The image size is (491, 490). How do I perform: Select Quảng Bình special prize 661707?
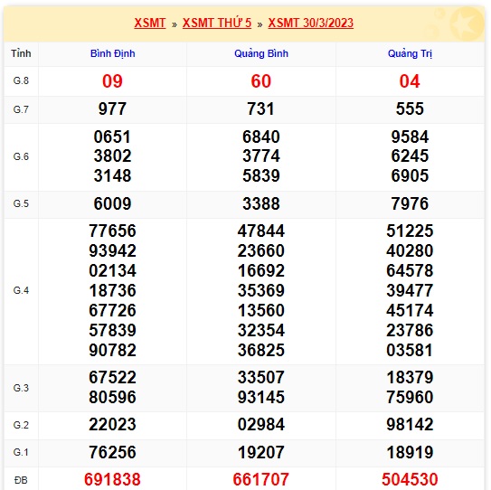pyautogui.click(x=260, y=479)
